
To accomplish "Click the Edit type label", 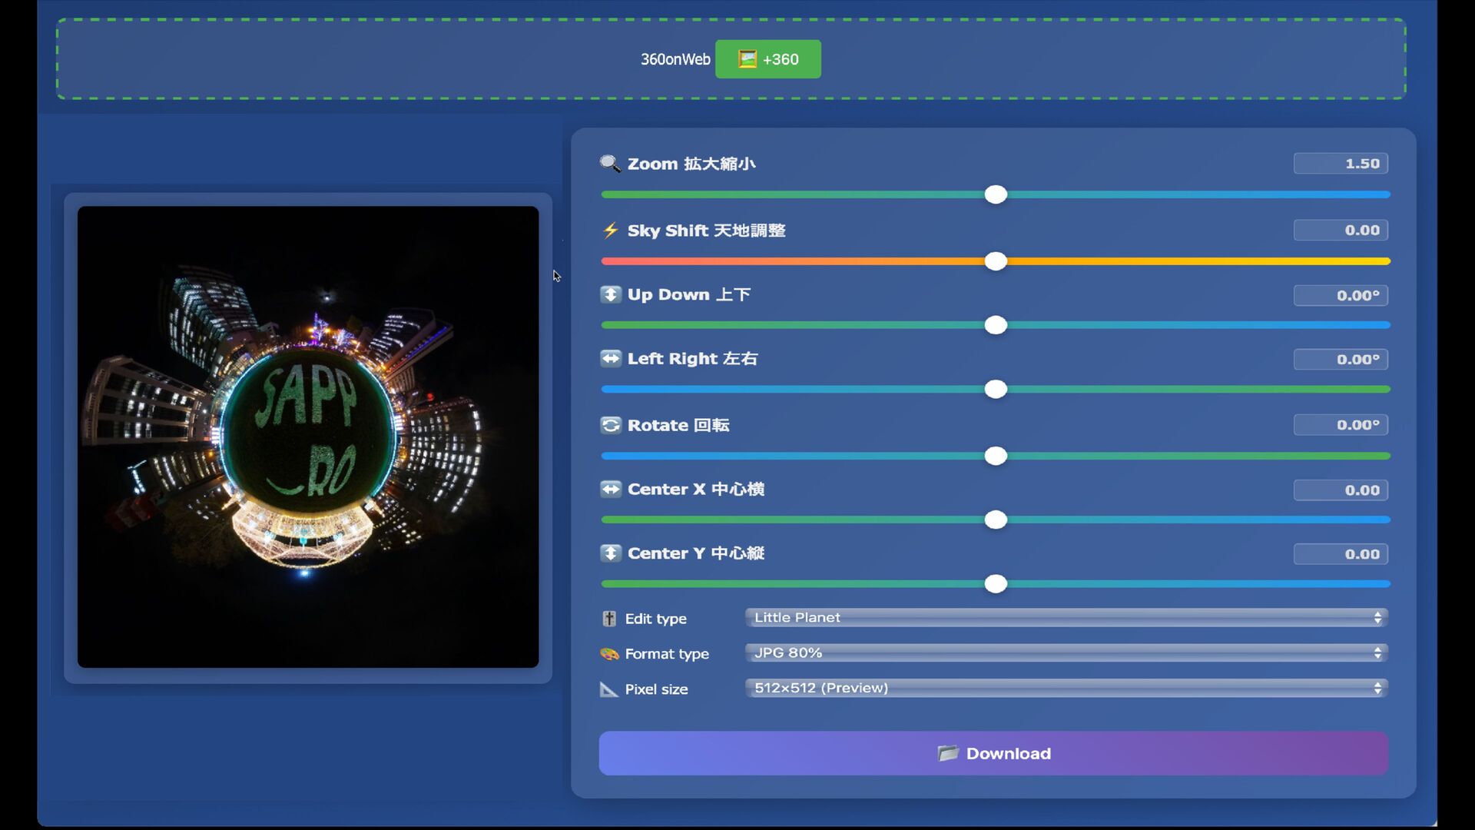I will pyautogui.click(x=656, y=619).
